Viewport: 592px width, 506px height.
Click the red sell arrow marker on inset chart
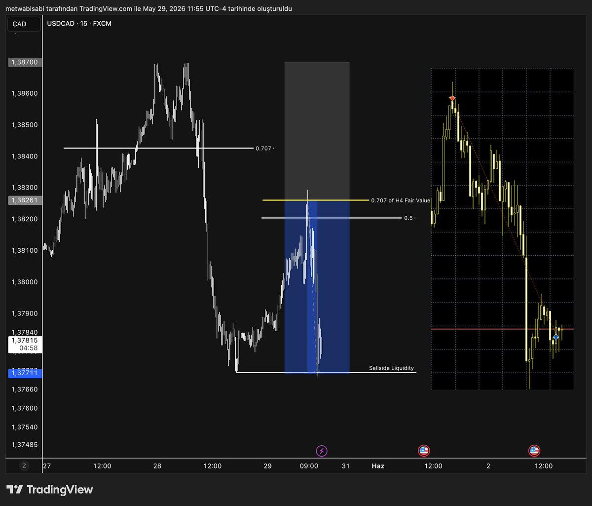click(452, 99)
